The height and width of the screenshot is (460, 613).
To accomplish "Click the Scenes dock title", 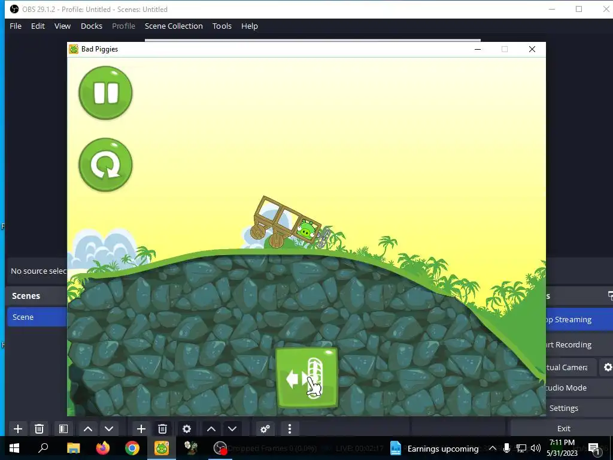I will 26,296.
